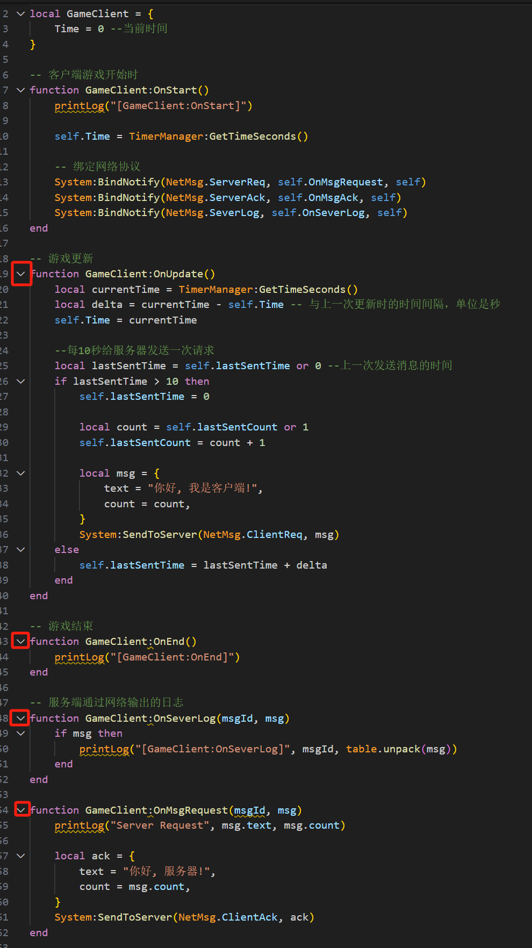Fold the 'if lastSentTime > 10' block
Image resolution: width=532 pixels, height=948 pixels.
coord(21,381)
